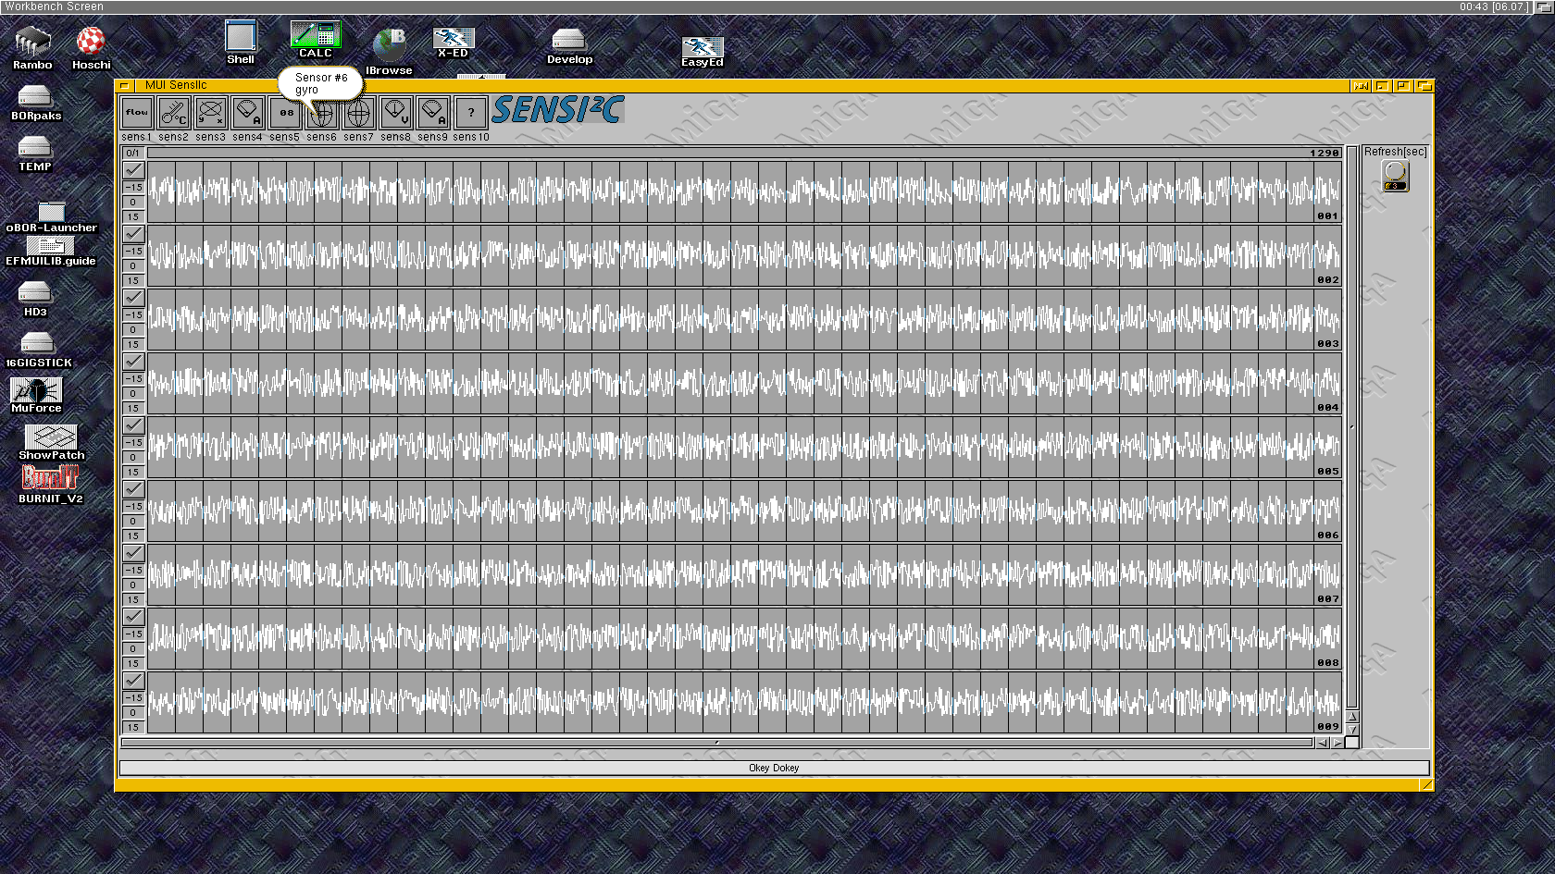Click the sens10 question mark icon
The width and height of the screenshot is (1555, 874).
(x=471, y=113)
